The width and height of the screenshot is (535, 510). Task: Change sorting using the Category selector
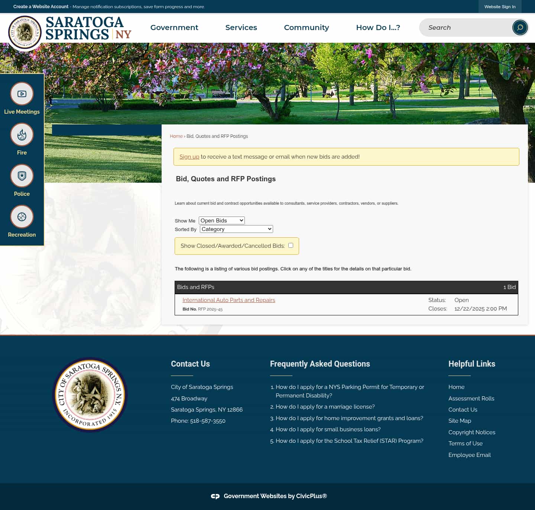[x=236, y=229]
